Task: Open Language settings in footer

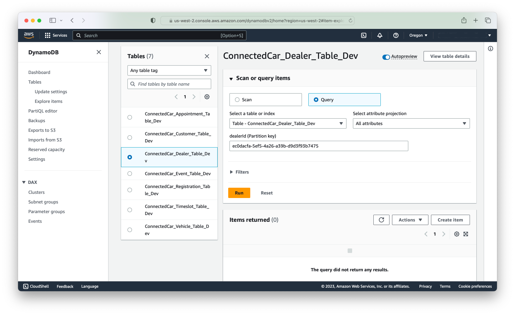Action: point(90,286)
